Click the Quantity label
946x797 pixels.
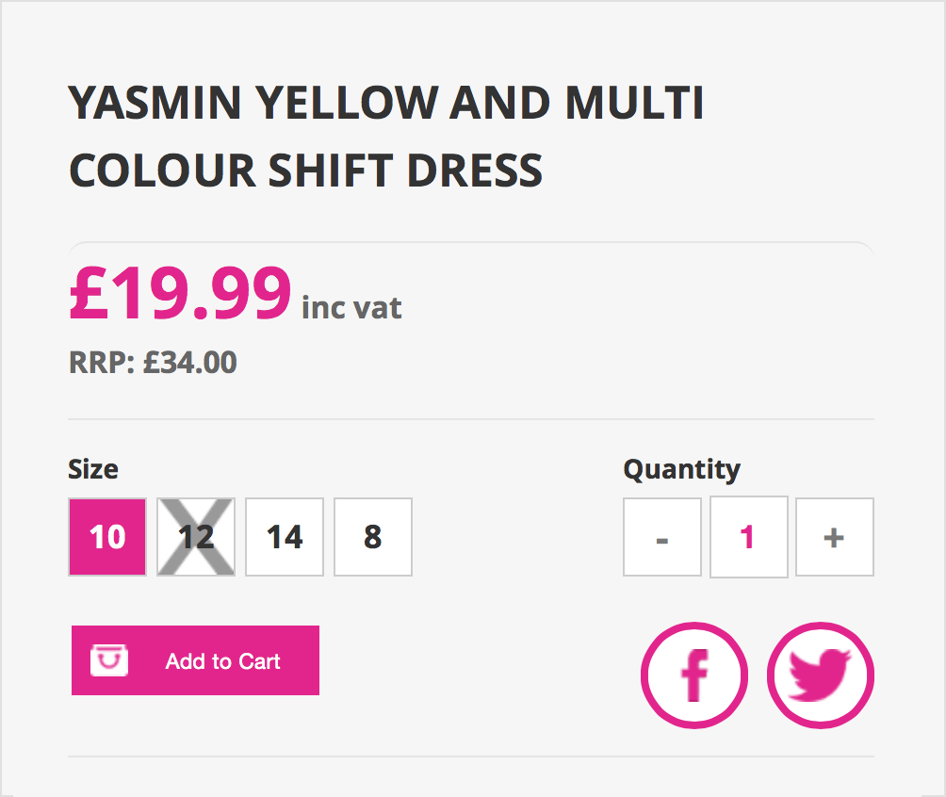681,469
